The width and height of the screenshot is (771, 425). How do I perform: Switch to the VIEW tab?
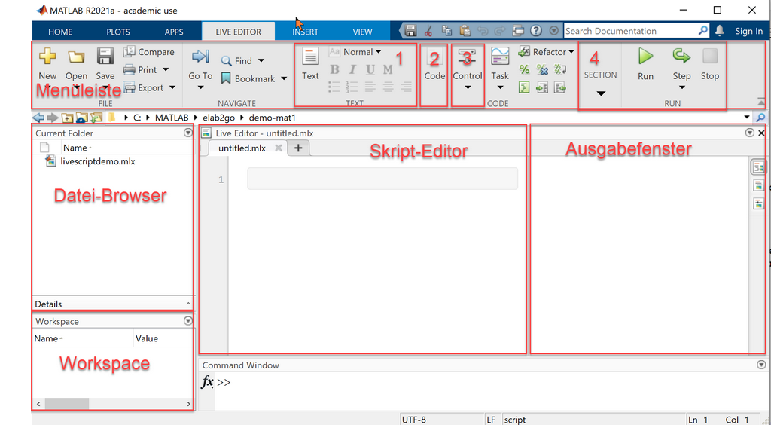[362, 32]
